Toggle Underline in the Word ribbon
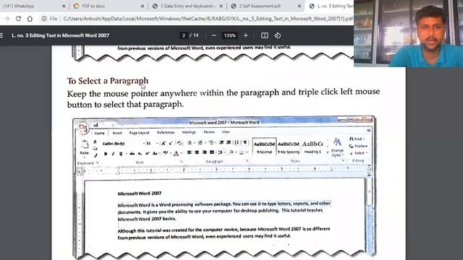 (121, 154)
